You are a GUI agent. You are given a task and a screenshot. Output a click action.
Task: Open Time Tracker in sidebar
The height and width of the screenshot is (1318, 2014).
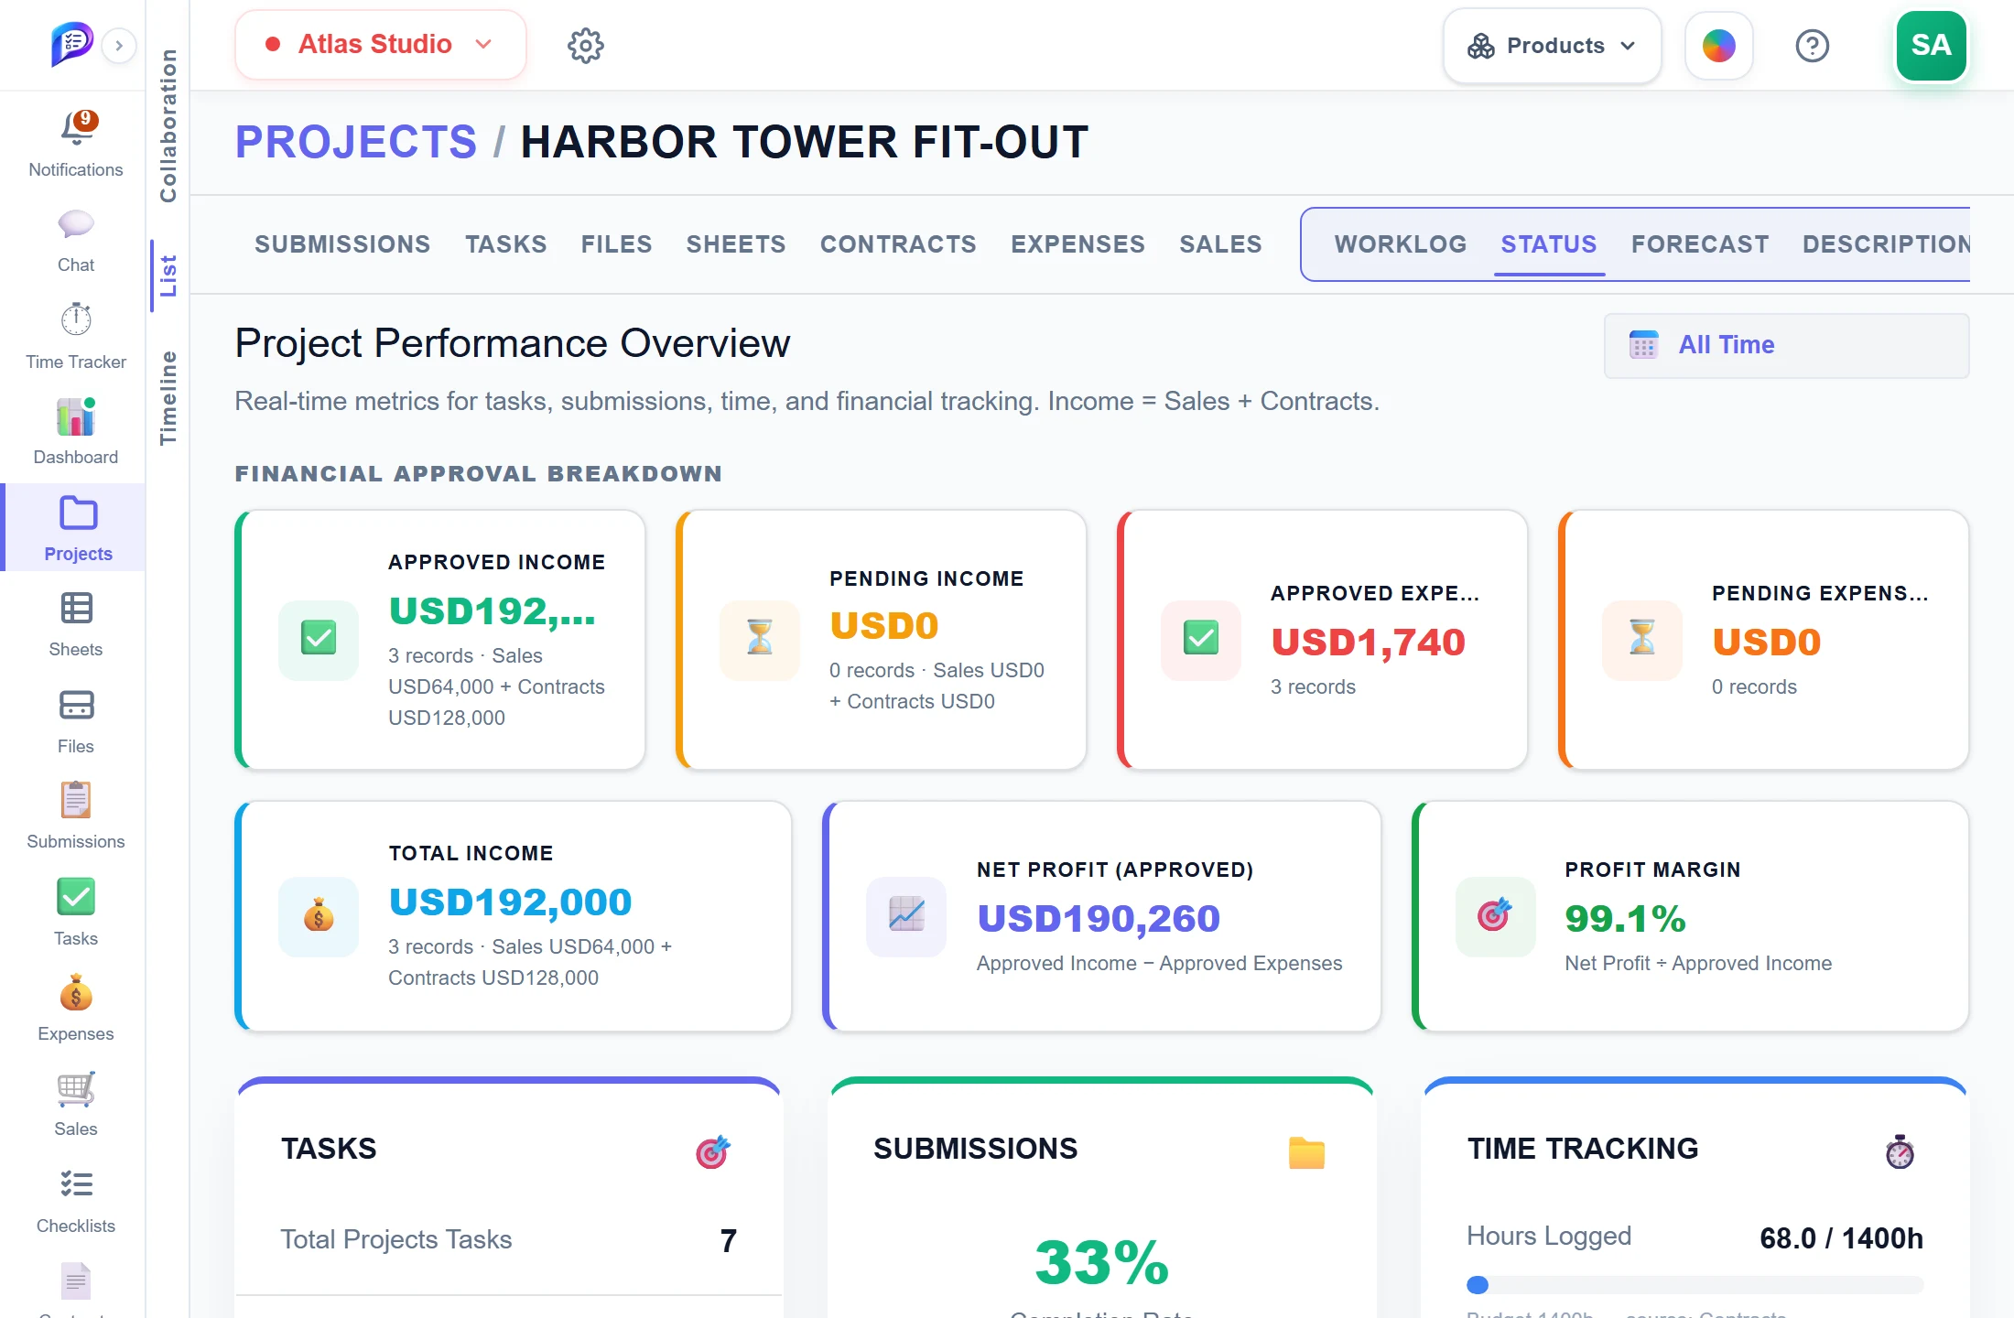(75, 336)
